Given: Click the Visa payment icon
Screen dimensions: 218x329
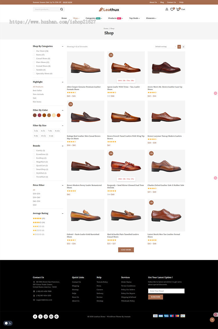Looking at the screenshot, I should pyautogui.click(x=155, y=316).
